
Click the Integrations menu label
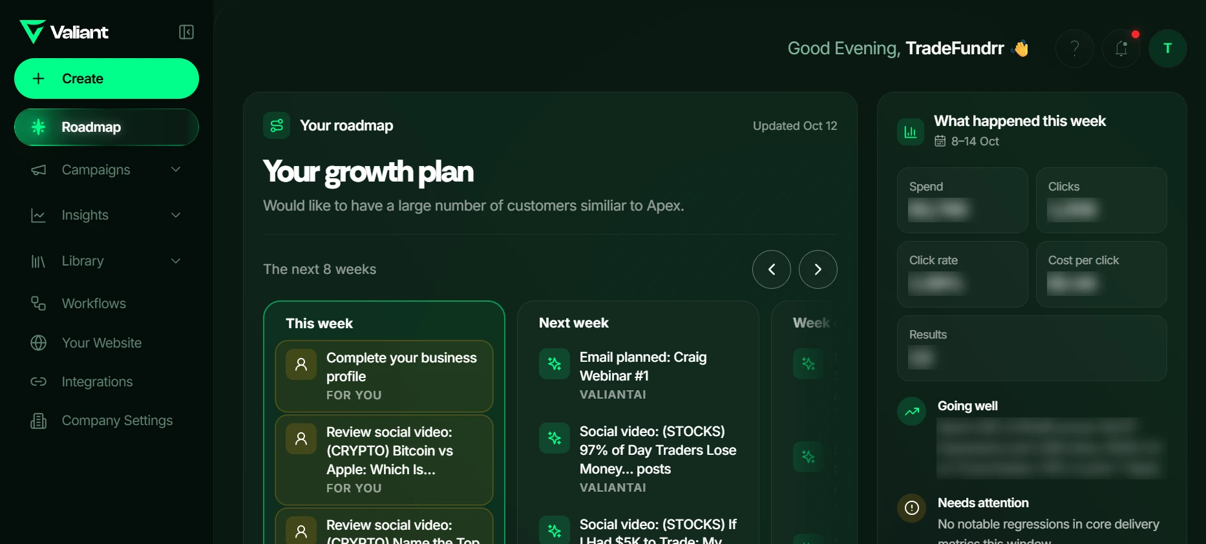click(98, 382)
